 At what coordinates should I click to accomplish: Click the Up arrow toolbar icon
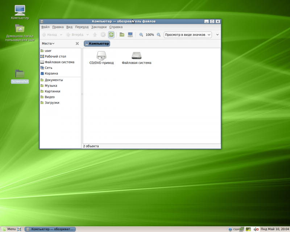click(95, 34)
